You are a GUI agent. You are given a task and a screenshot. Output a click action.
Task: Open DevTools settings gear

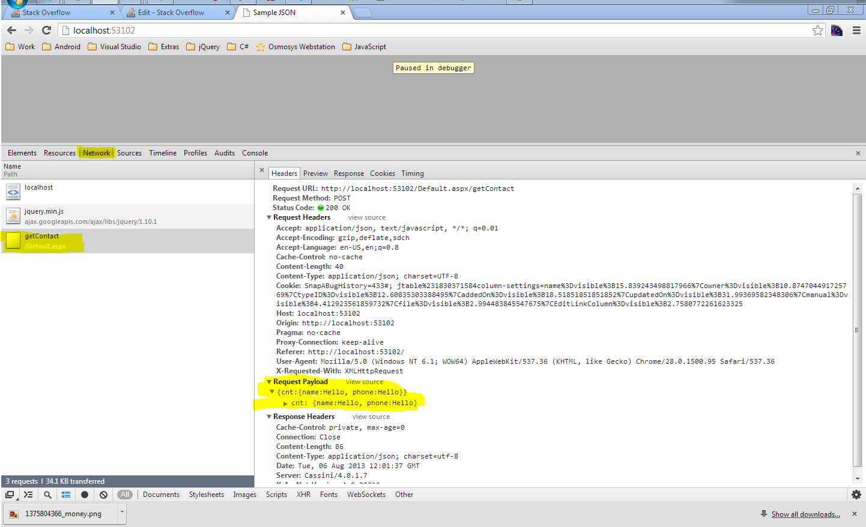856,495
